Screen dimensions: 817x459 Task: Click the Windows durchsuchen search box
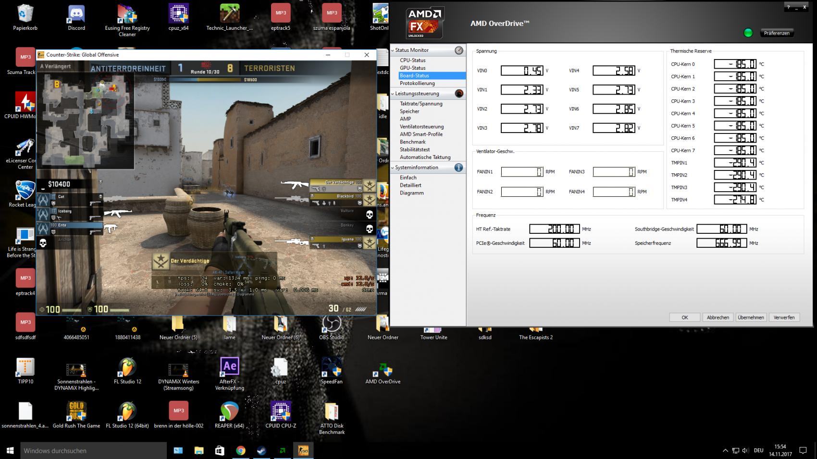[93, 450]
